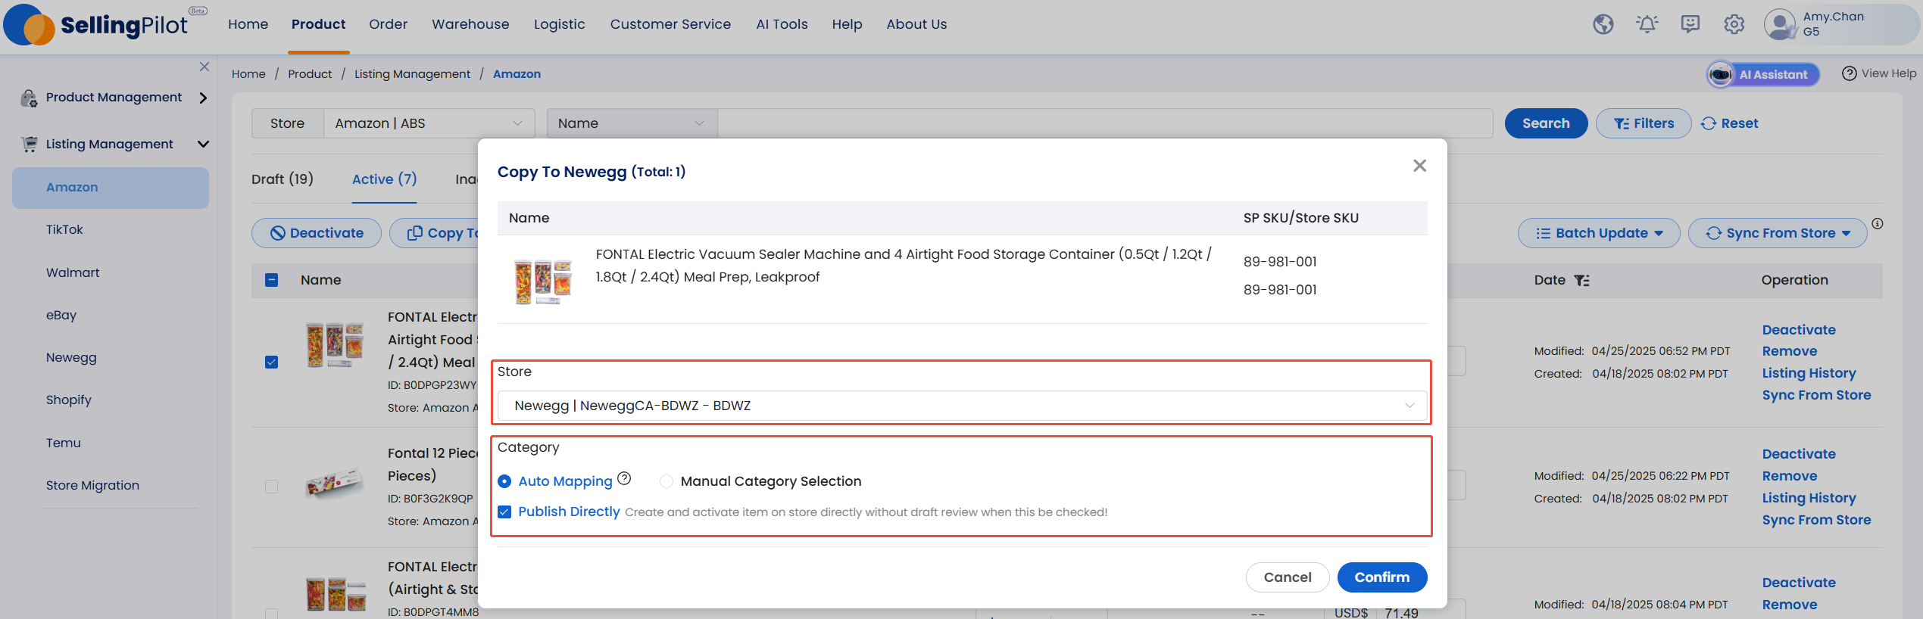Image resolution: width=1923 pixels, height=619 pixels.
Task: Switch to the Draft (19) tab
Action: pos(283,179)
